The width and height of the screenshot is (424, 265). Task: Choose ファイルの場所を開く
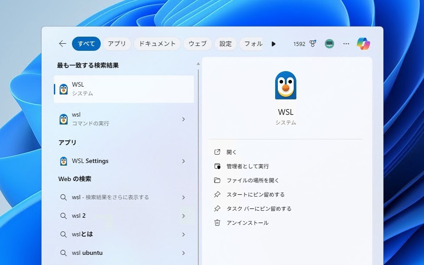pos(253,180)
